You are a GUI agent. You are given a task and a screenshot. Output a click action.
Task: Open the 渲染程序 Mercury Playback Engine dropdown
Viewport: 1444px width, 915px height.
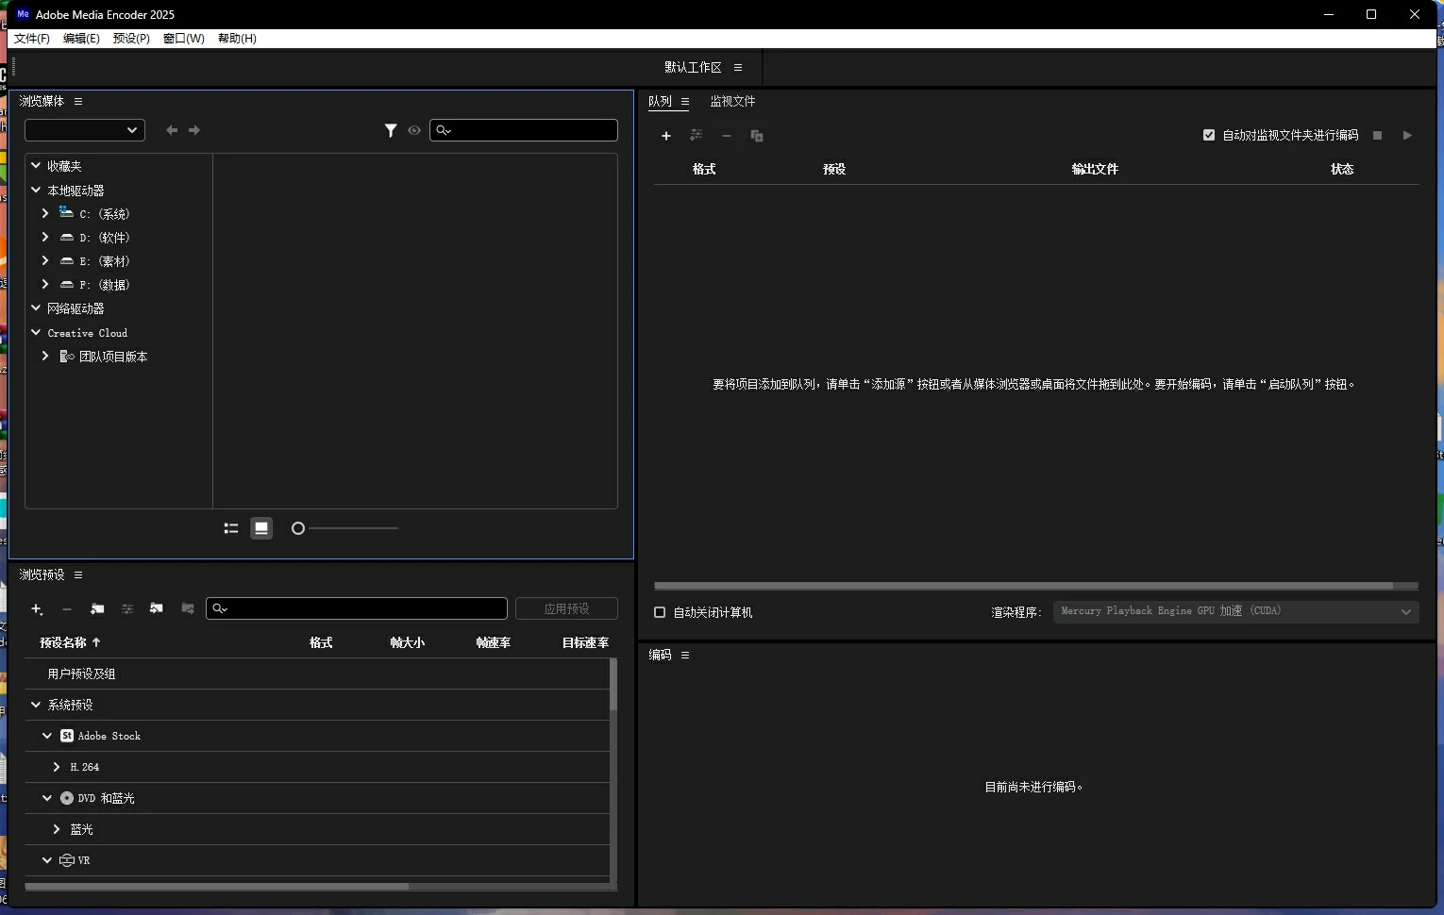[x=1236, y=611]
